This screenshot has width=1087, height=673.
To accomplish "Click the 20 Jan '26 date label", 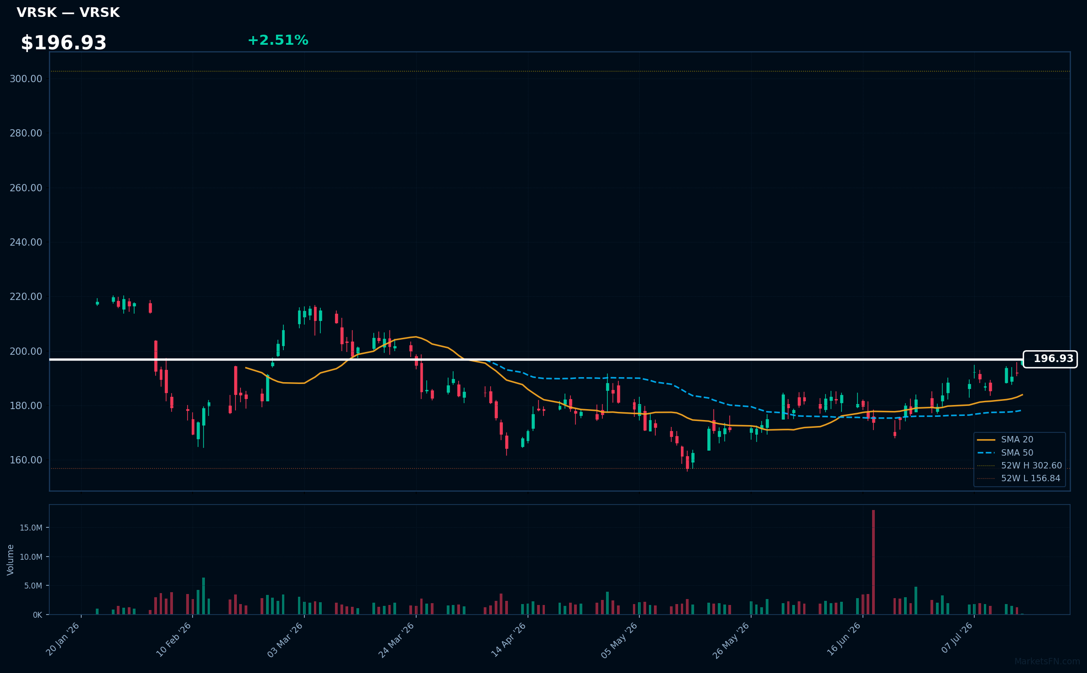I will 63,639.
